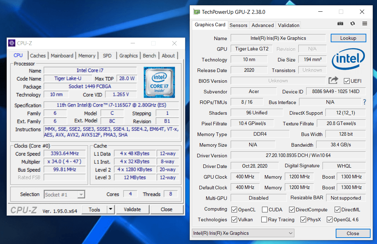This screenshot has width=377, height=244.
Task: Click the GPU-Z camera screenshot icon
Action: (x=340, y=23)
